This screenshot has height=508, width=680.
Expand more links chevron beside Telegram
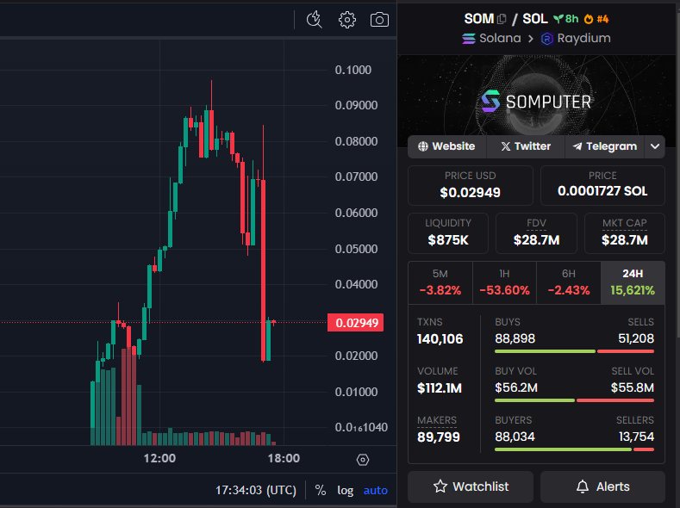pos(655,146)
